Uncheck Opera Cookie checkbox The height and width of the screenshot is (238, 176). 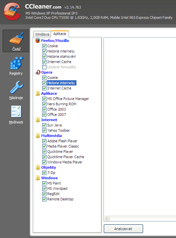tap(44, 78)
